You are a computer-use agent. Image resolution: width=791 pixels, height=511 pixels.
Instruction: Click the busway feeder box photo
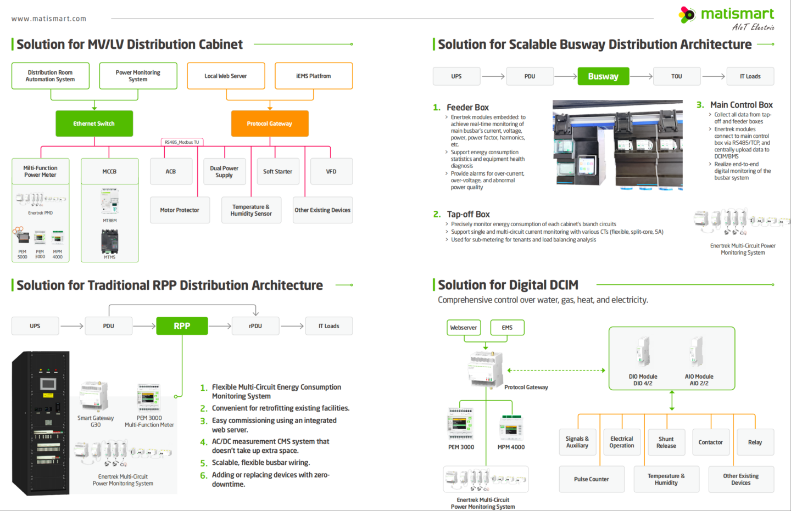[x=617, y=145]
